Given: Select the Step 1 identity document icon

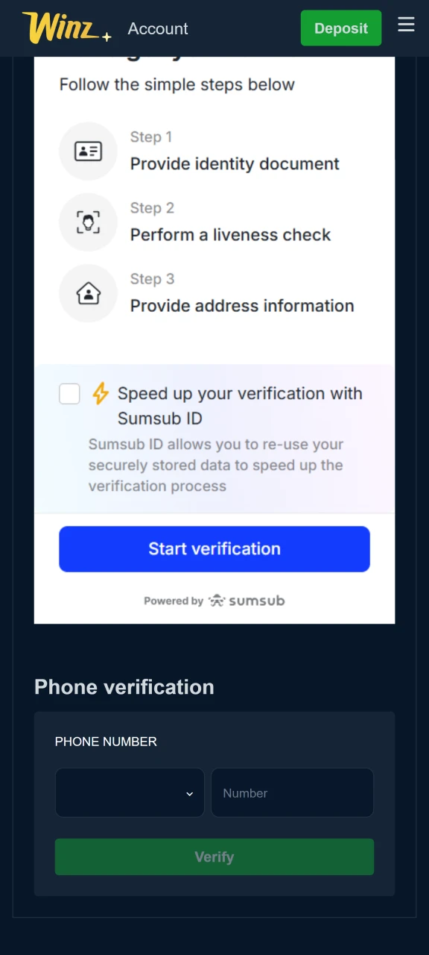Looking at the screenshot, I should 88,151.
